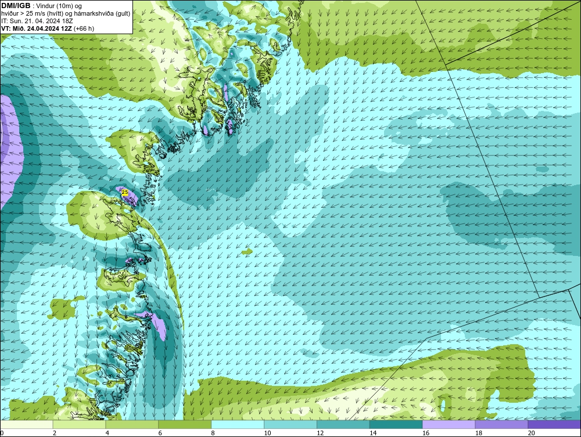581x437 pixels.
Task: Click the 4–6 m/s legend color swatch
Action: (x=132, y=424)
